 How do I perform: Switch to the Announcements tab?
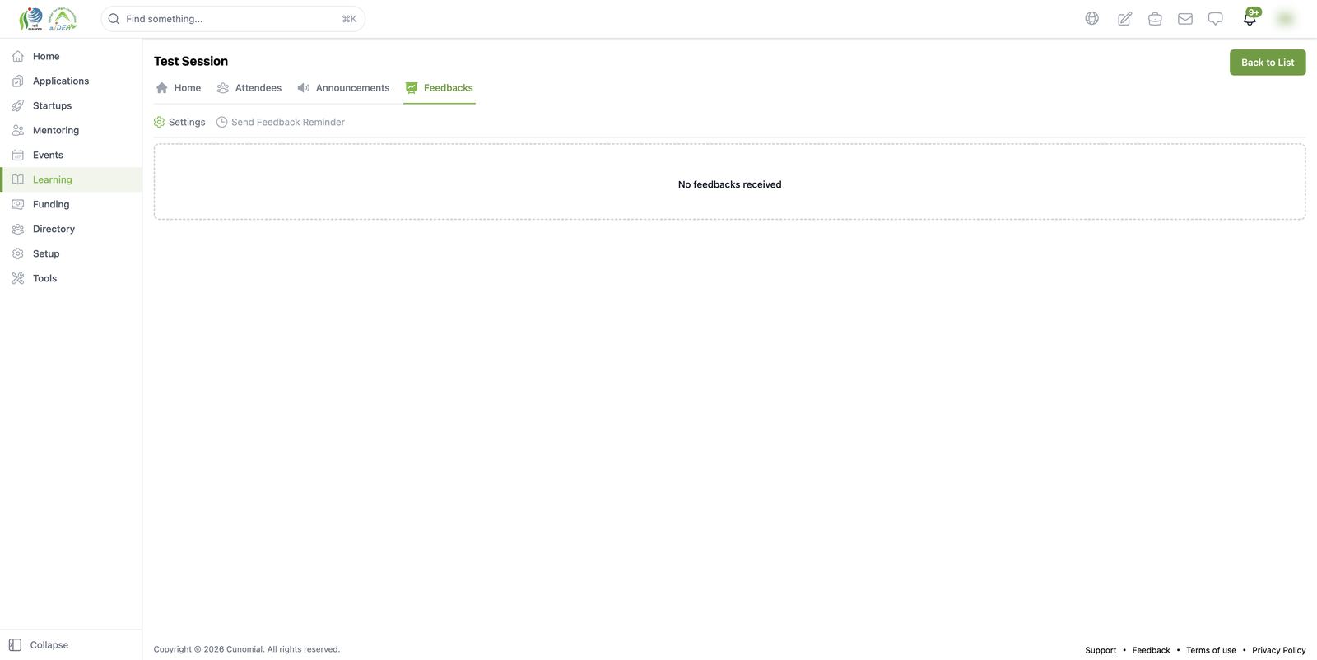coord(343,88)
